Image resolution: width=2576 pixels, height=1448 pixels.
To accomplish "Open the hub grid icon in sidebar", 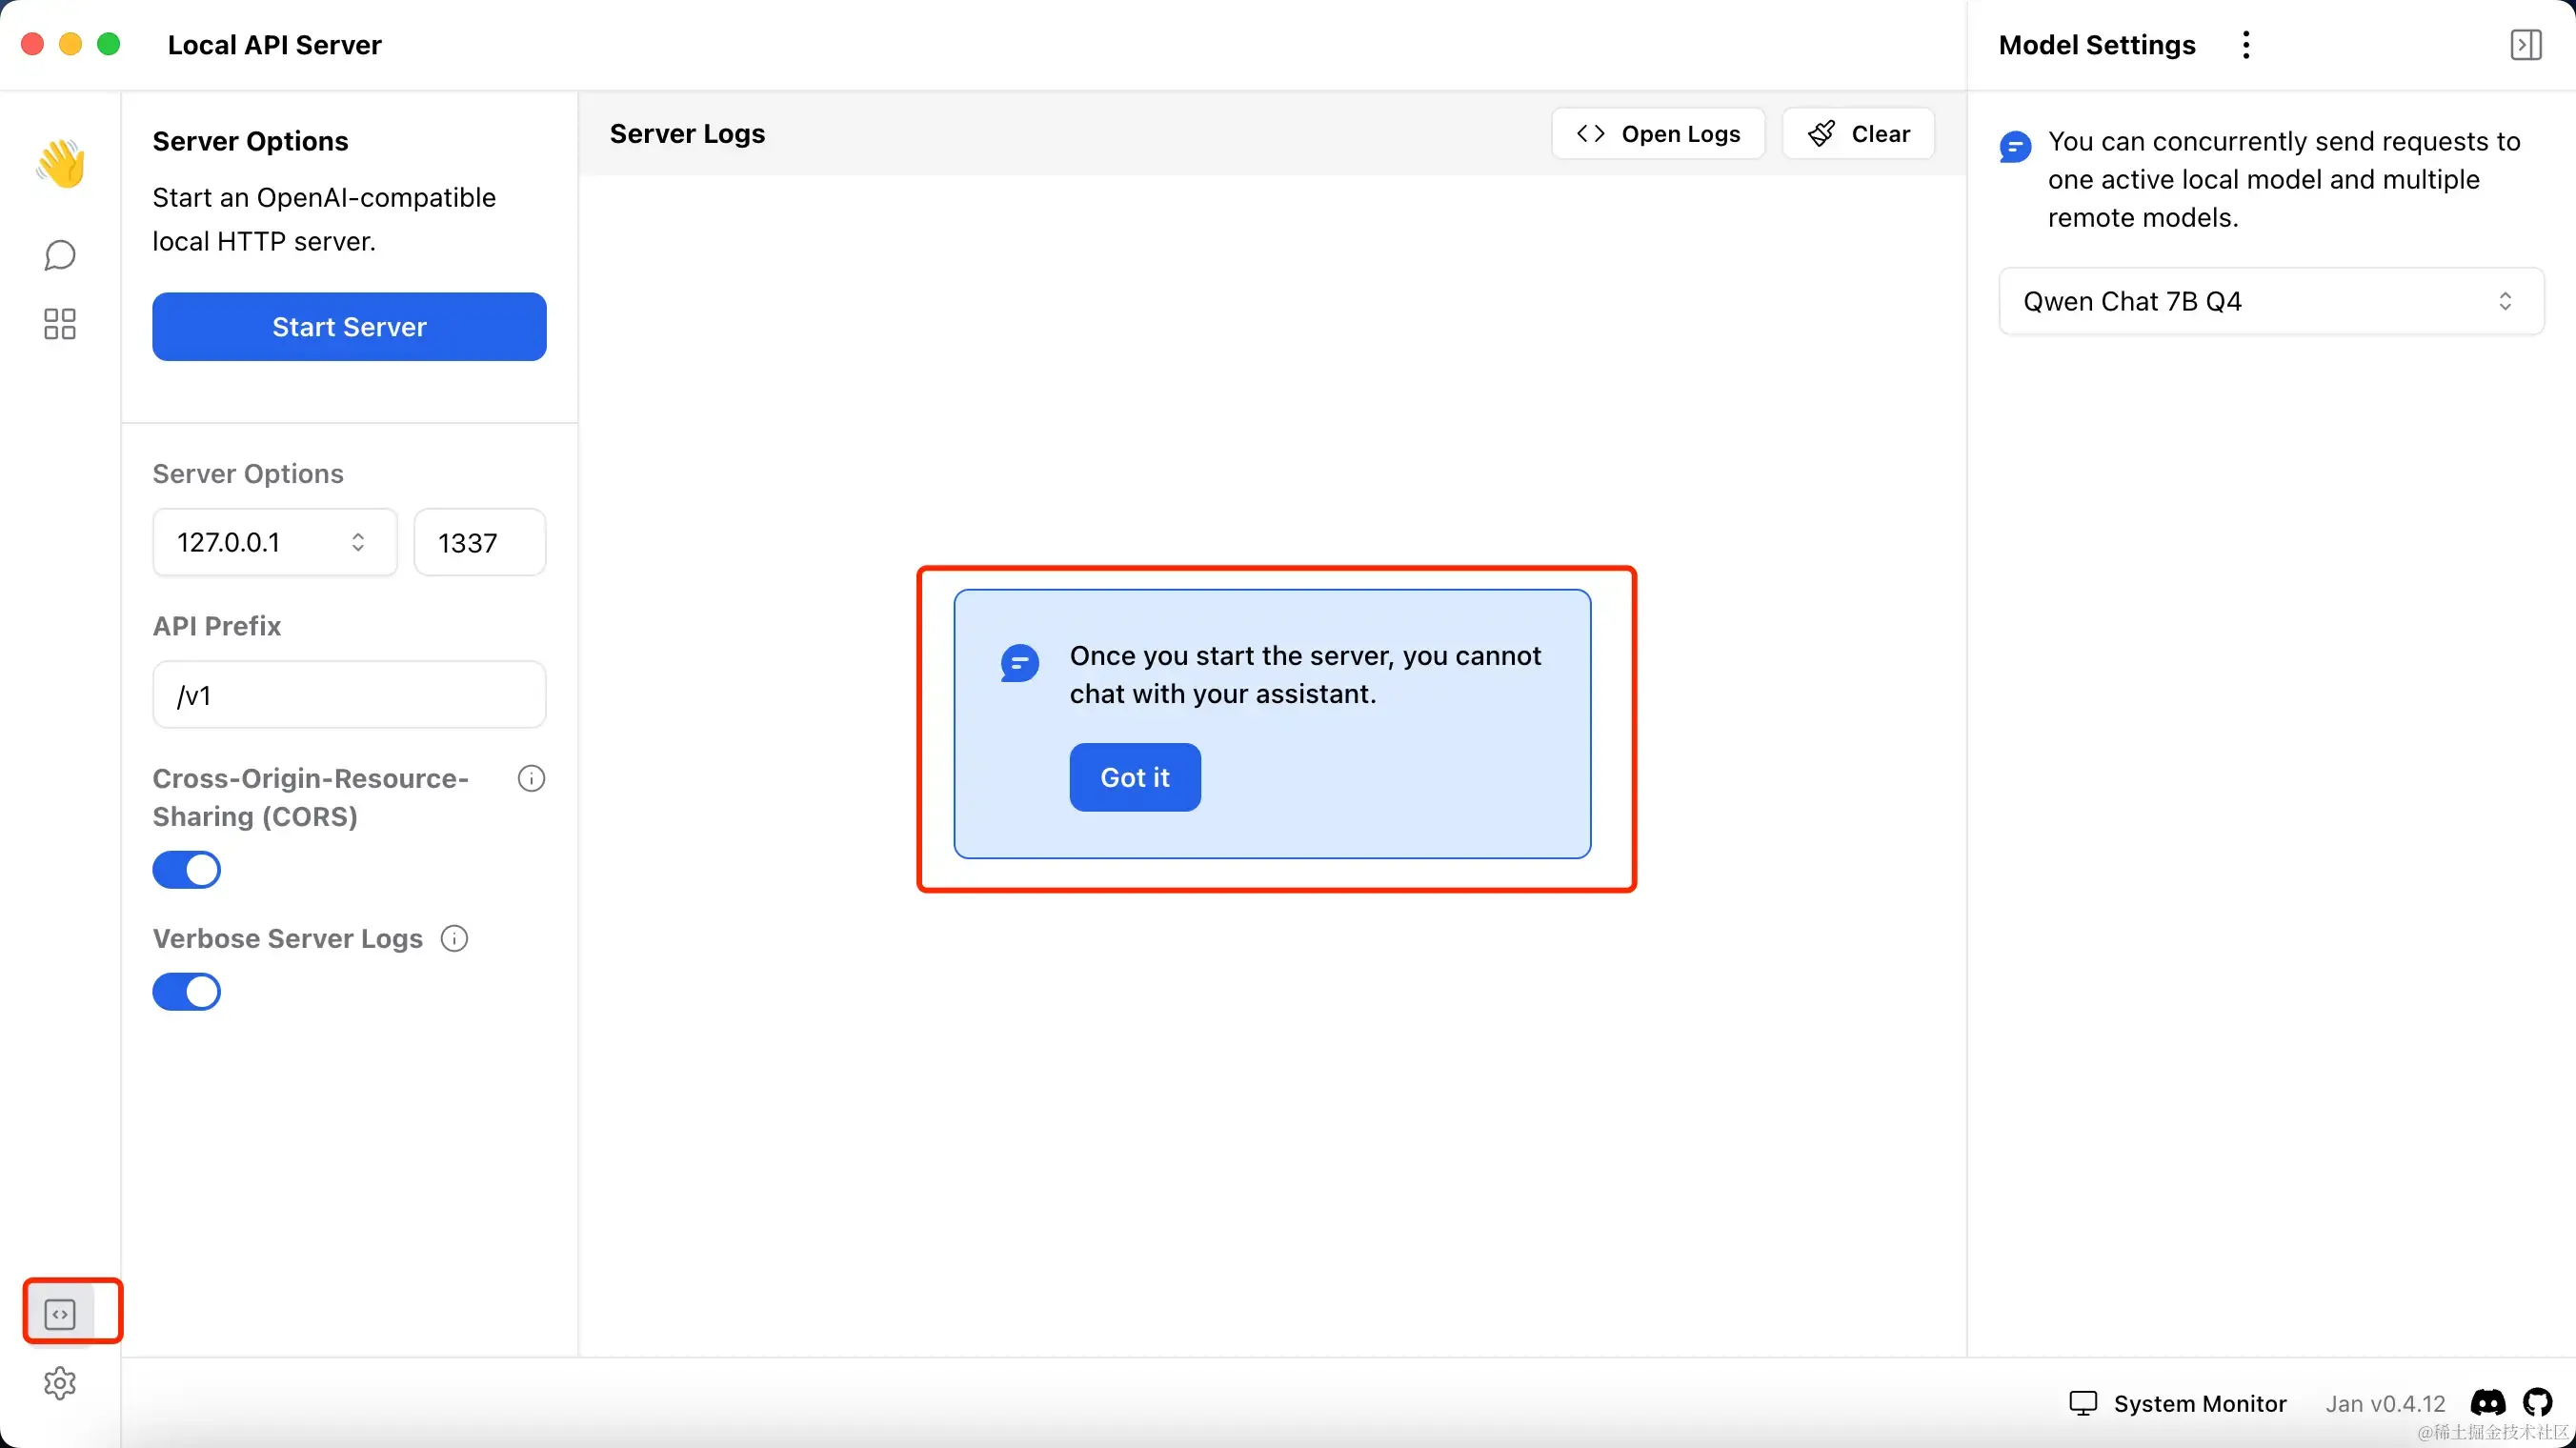I will [60, 324].
